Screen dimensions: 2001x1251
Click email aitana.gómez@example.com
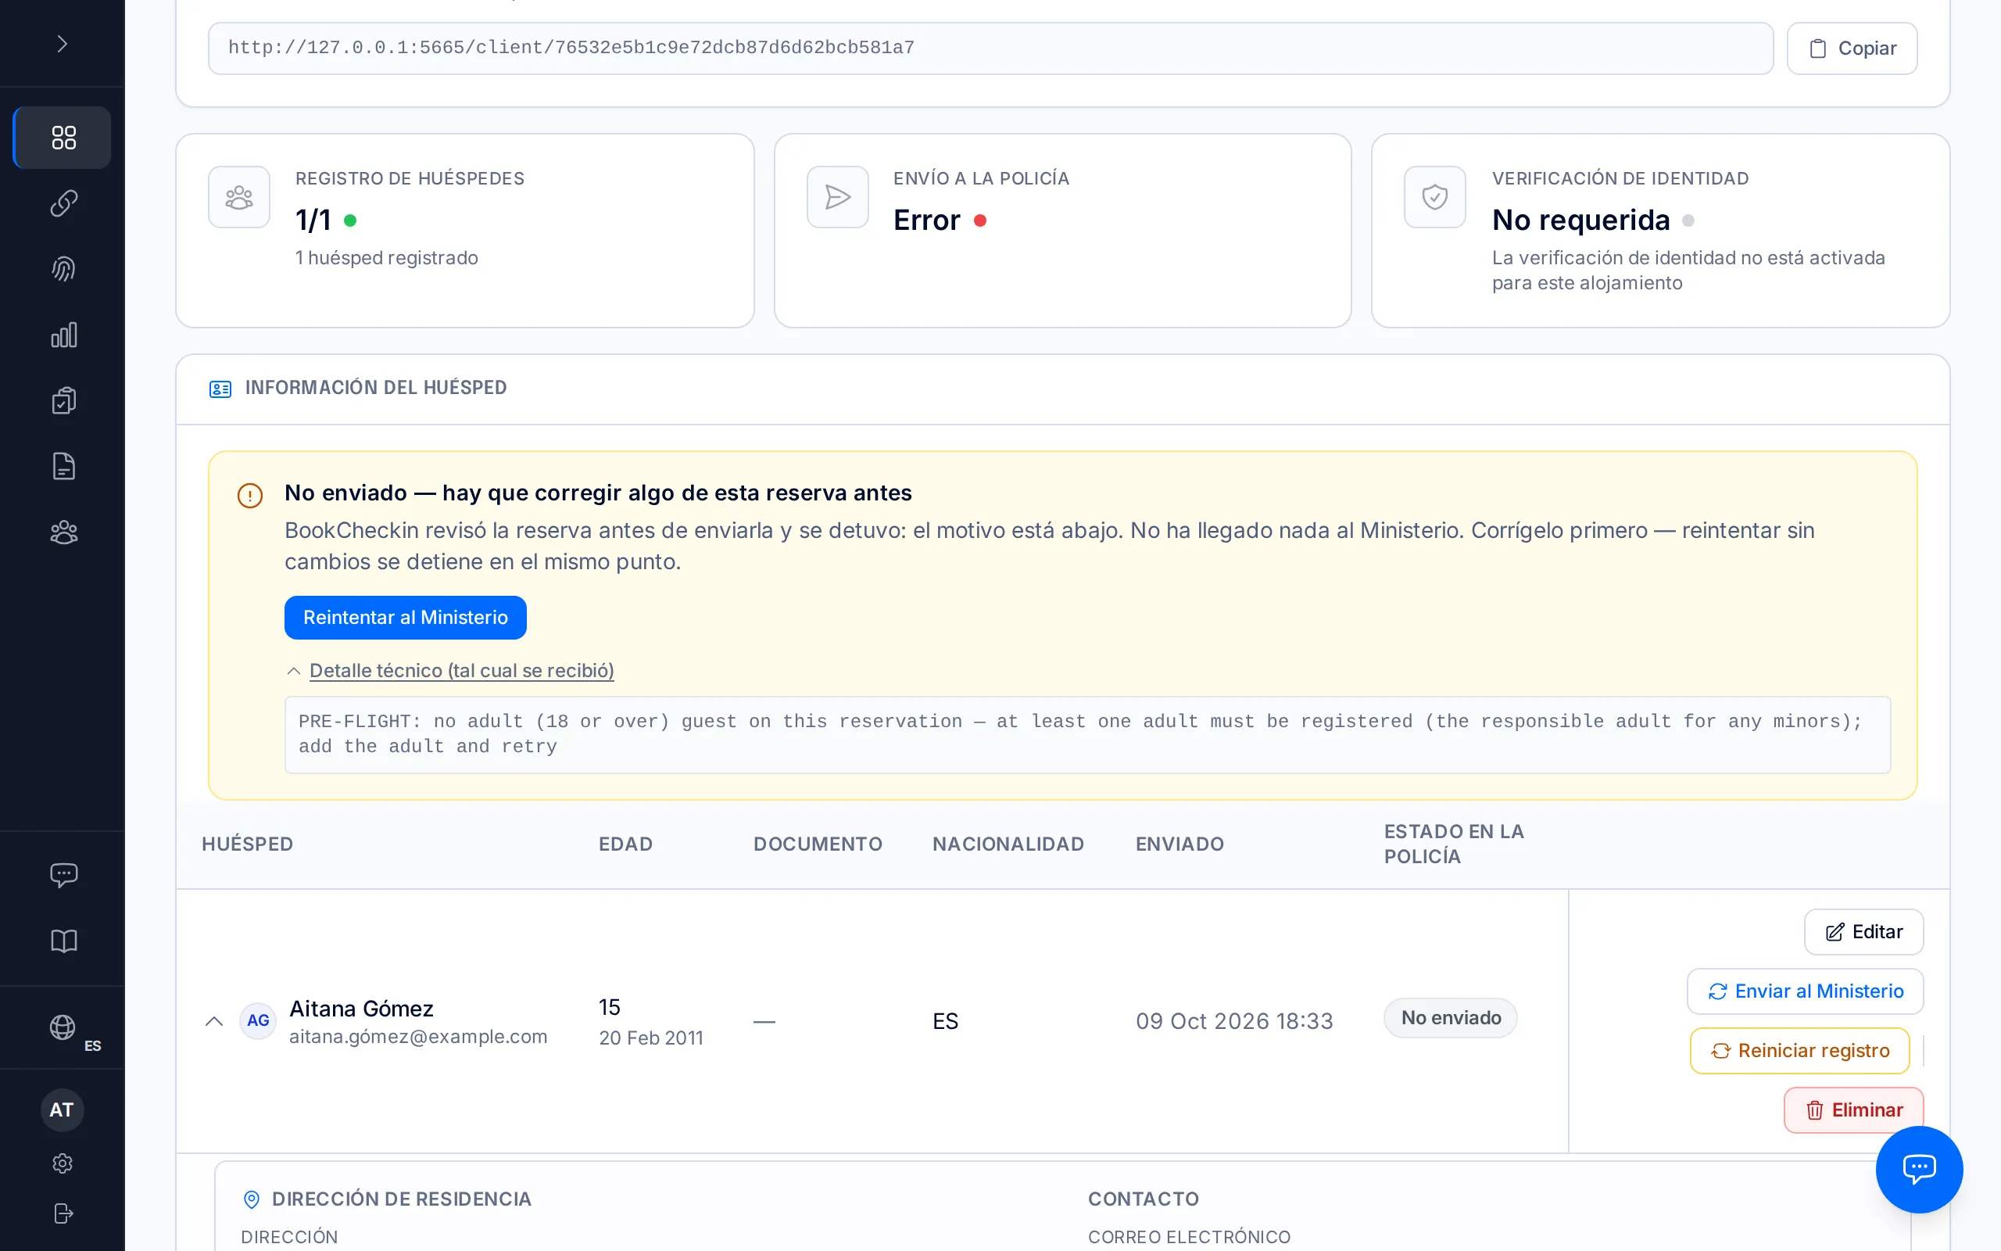pos(418,1037)
